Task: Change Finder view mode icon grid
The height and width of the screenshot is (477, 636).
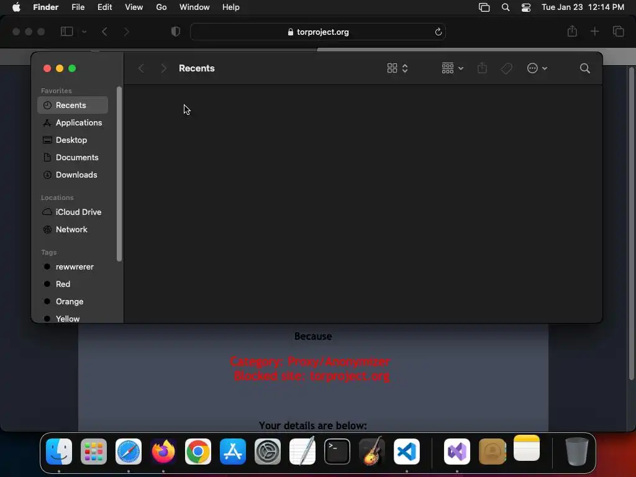Action: coord(397,68)
